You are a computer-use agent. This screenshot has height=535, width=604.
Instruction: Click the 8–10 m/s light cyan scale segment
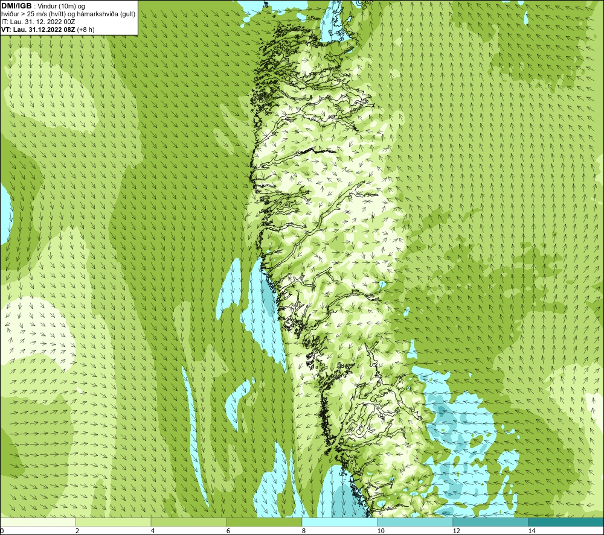(339, 522)
